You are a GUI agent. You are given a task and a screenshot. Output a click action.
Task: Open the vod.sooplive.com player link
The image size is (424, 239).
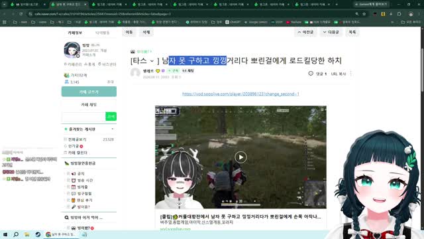pos(240,94)
